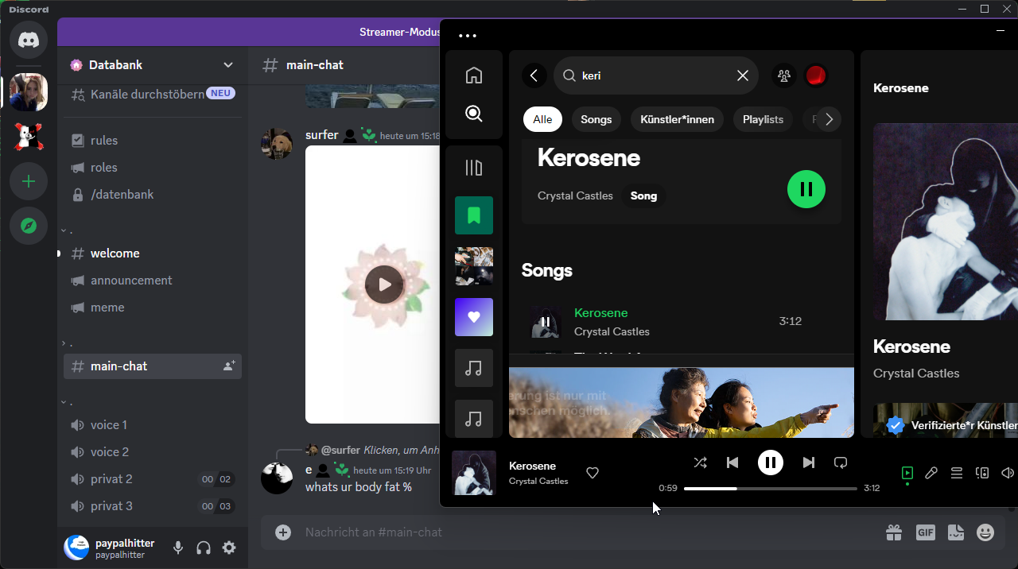
Task: Join the voice 1 channel
Action: (x=109, y=425)
